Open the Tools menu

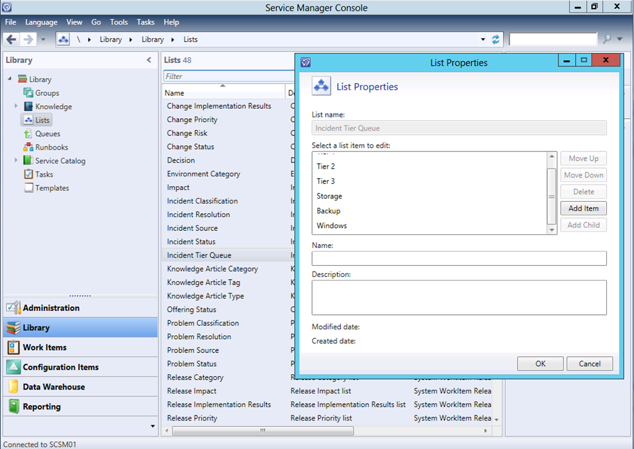click(119, 22)
